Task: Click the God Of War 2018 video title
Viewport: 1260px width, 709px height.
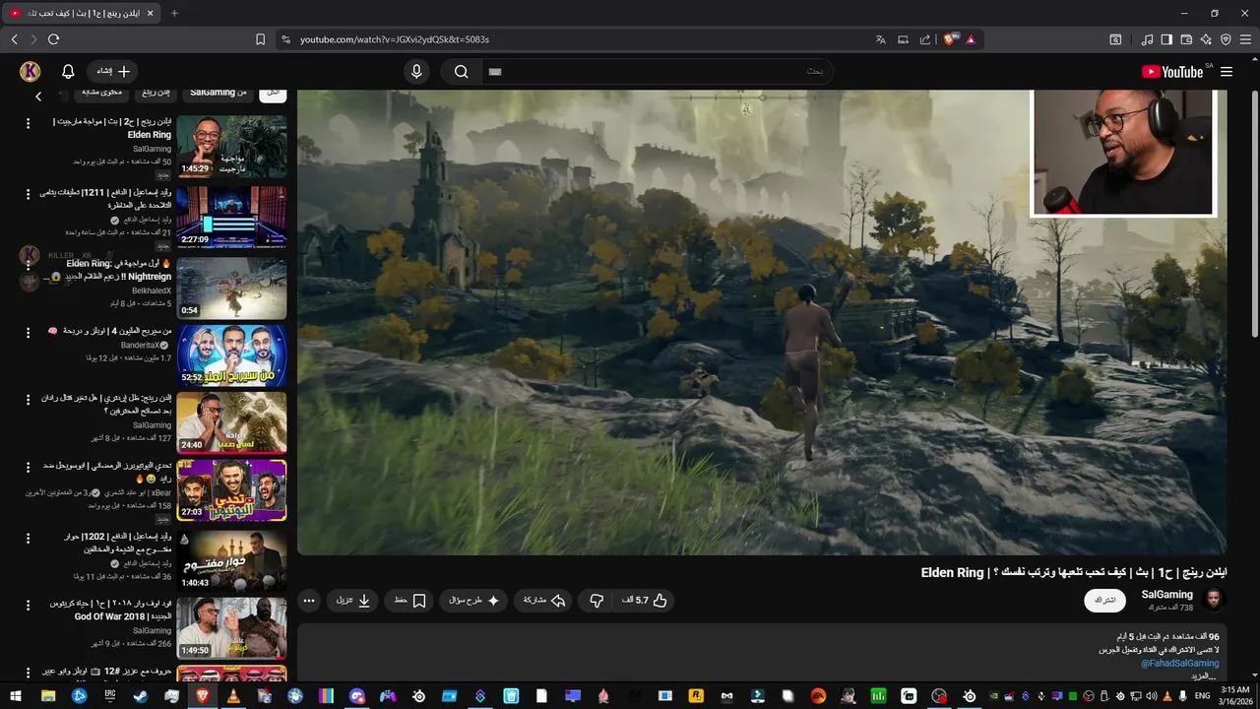Action: click(x=110, y=610)
